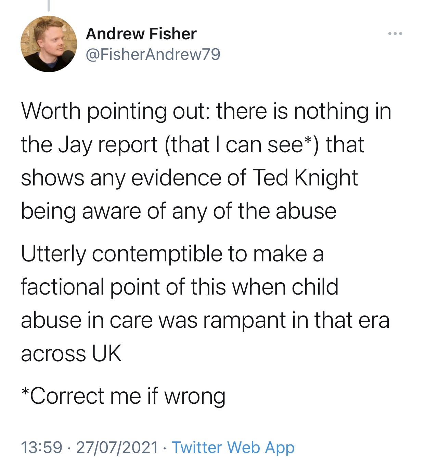Click the Andrew Fisher display name

[x=141, y=34]
